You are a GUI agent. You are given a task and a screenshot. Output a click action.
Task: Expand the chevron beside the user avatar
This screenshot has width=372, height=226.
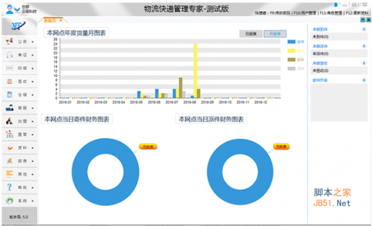coord(17,9)
